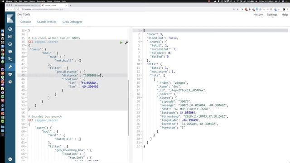Collapse the fold arrow at editor line 37
Screen dimensions: 290x163
(26, 45)
